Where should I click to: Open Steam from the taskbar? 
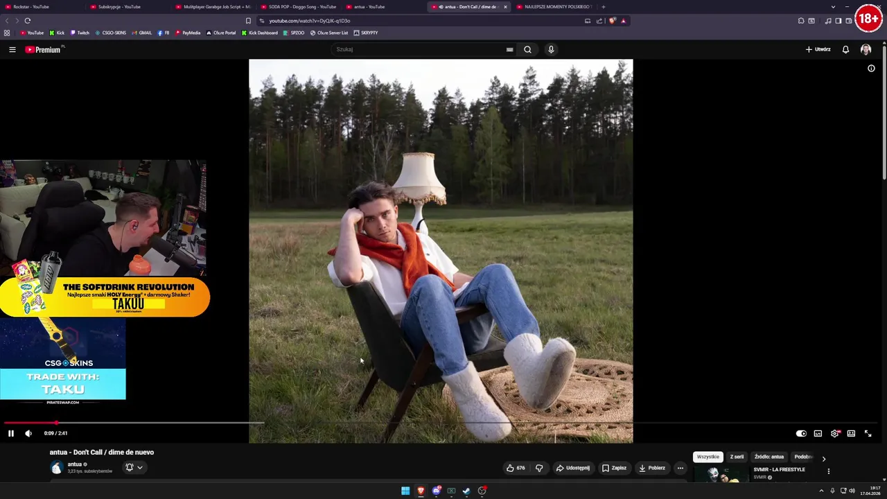pyautogui.click(x=466, y=491)
